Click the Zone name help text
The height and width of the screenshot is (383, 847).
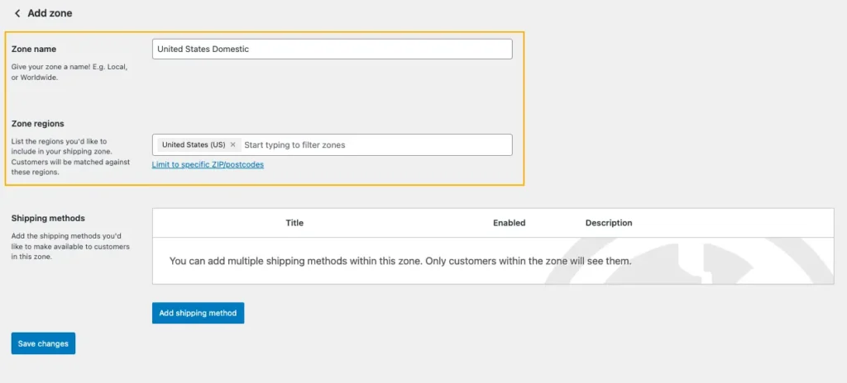pos(69,72)
